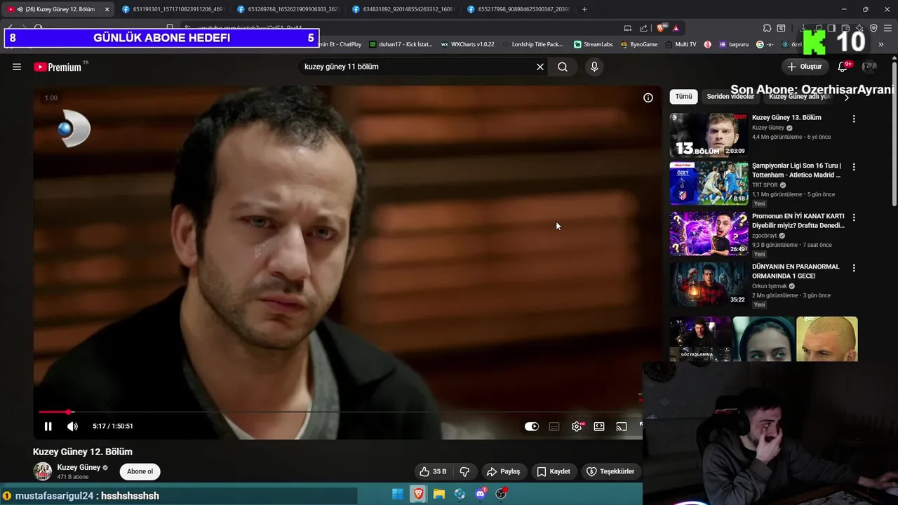Image resolution: width=898 pixels, height=505 pixels.
Task: Open duhan17 Kick bookmark
Action: coord(401,44)
